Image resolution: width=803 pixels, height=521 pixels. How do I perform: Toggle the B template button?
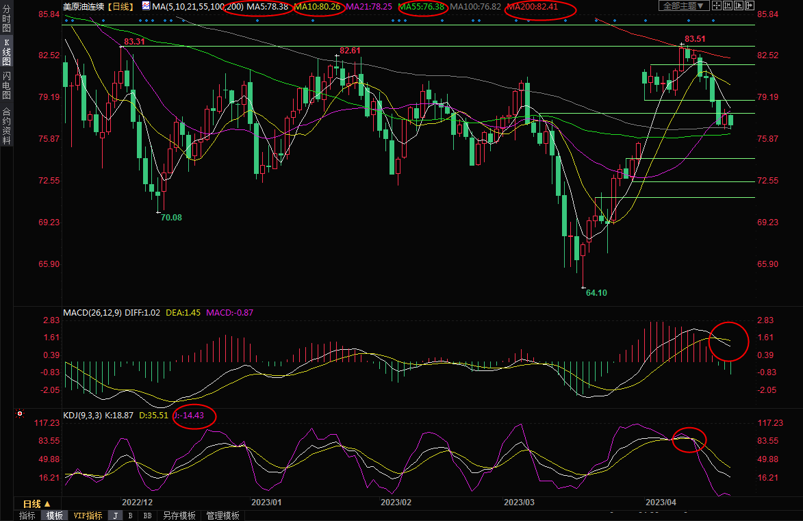(130, 516)
